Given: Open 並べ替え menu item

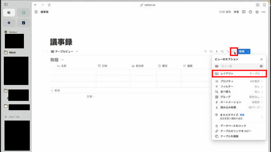Looking at the screenshot, I should click(x=239, y=92).
